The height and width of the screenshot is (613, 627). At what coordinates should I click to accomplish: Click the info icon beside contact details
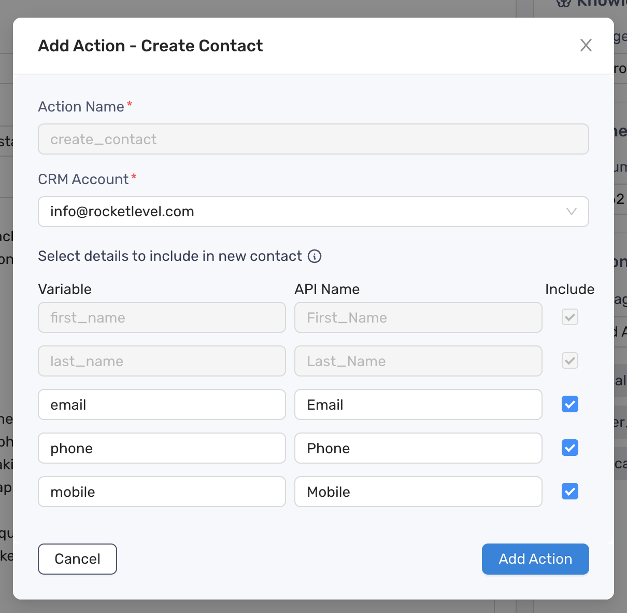[315, 256]
